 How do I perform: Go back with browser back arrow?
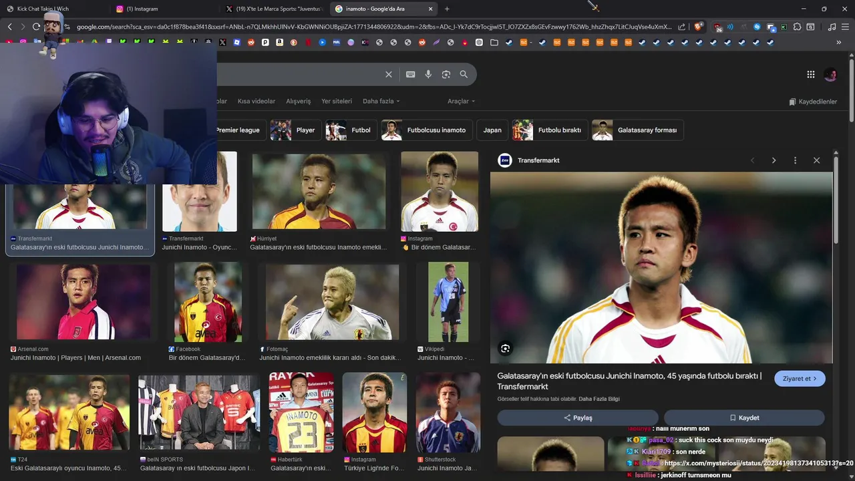pyautogui.click(x=9, y=27)
